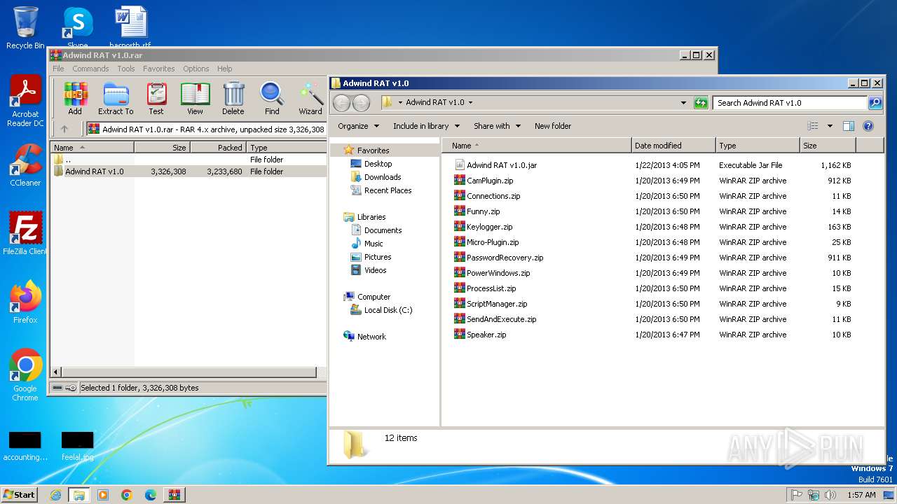
Task: Click the taskbar volume speaker icon
Action: point(830,495)
